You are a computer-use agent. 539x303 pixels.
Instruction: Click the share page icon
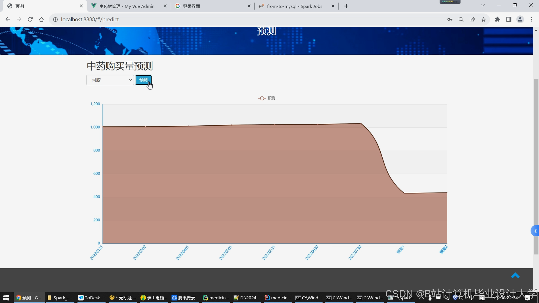tap(472, 19)
